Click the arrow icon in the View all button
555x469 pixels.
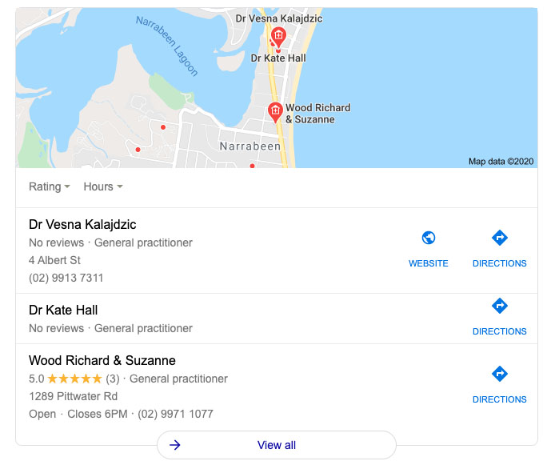click(x=175, y=445)
